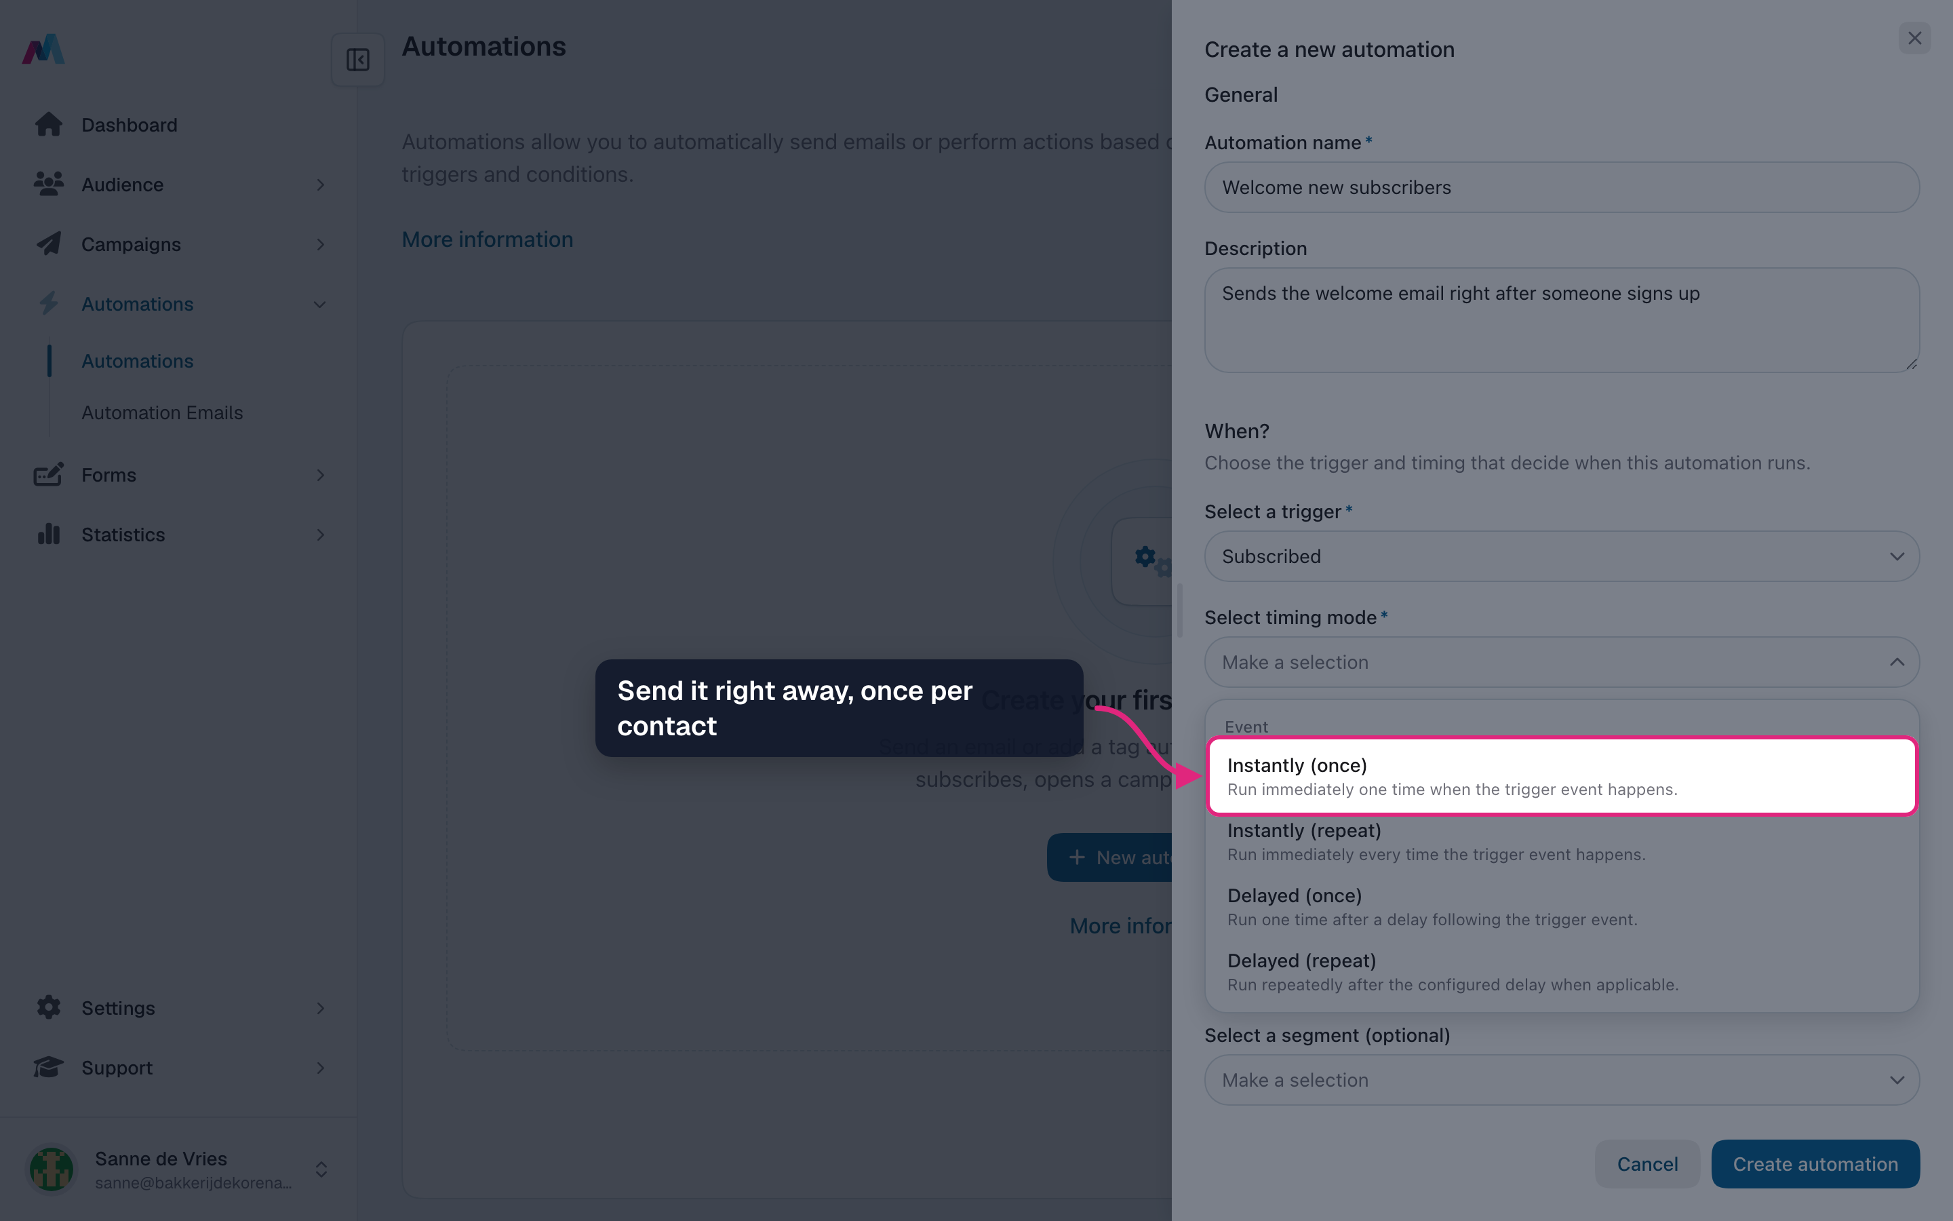Expand the Campaigns menu chevron

pyautogui.click(x=320, y=245)
